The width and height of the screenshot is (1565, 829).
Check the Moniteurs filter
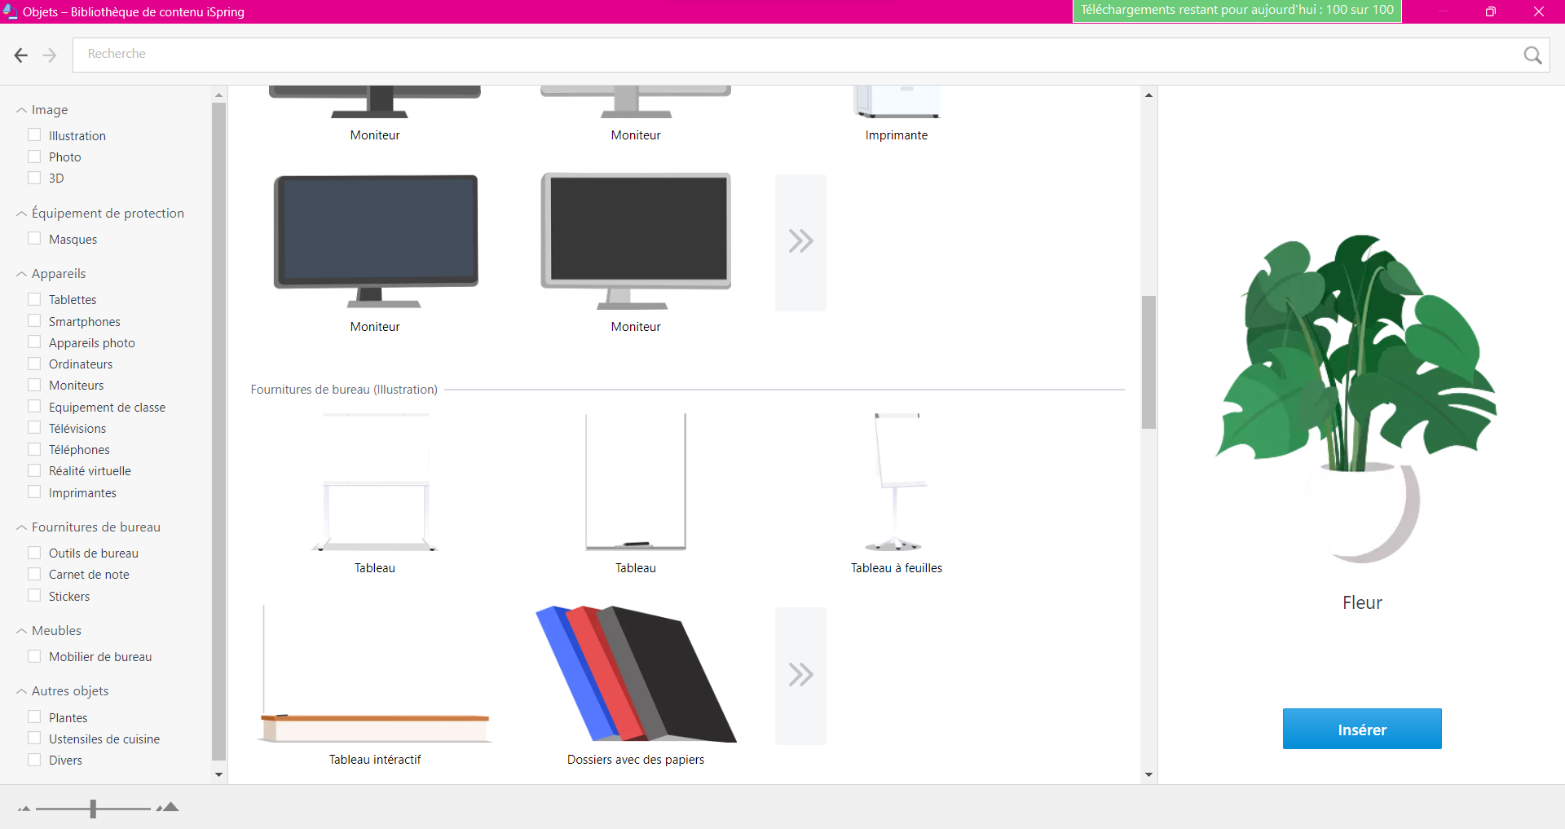pyautogui.click(x=34, y=385)
